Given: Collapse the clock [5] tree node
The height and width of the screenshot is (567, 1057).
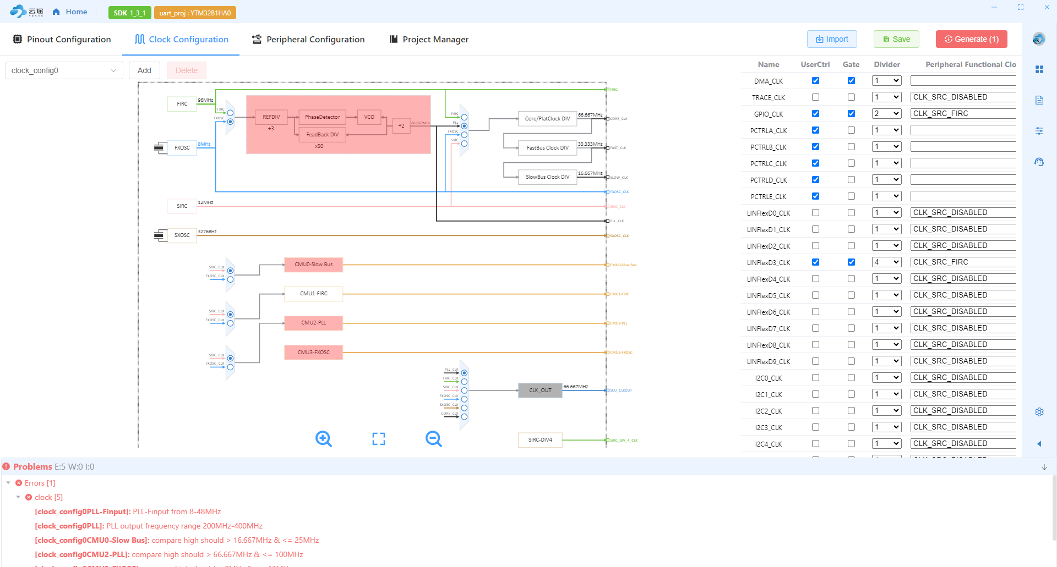Looking at the screenshot, I should tap(18, 497).
